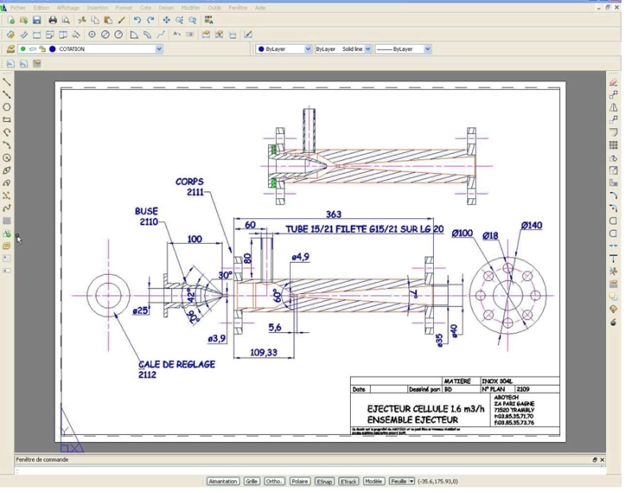Open the Feuille layout dropdown arrow
This screenshot has width=638, height=493.
click(412, 481)
